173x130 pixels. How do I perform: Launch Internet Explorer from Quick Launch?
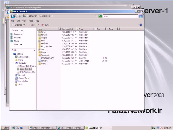point(14,128)
